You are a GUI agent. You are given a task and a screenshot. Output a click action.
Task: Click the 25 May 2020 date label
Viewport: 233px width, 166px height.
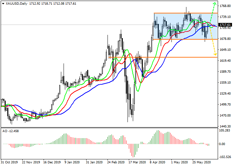(201, 163)
